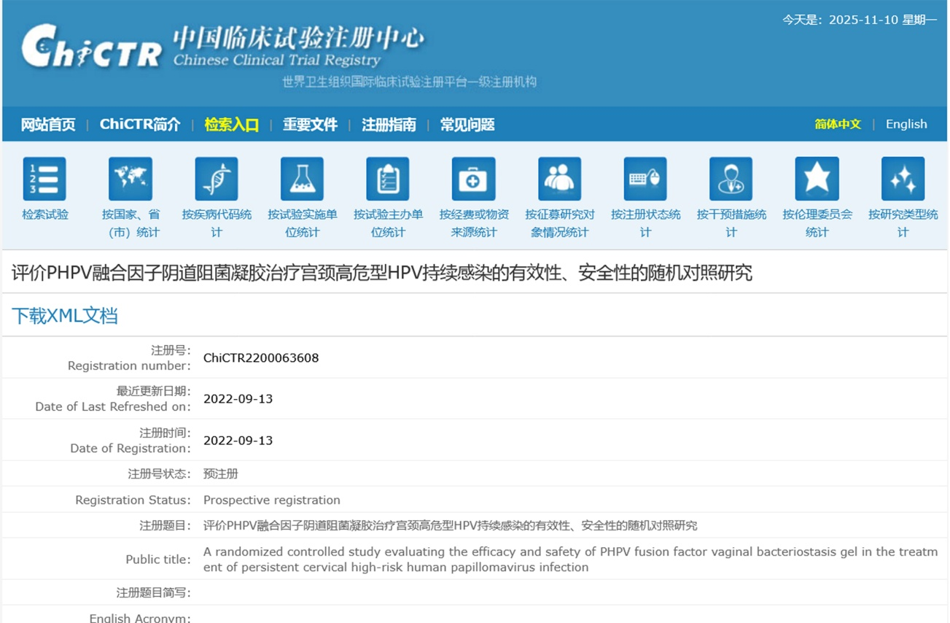
Task: Click the ChiCTR logo in header
Action: click(91, 47)
